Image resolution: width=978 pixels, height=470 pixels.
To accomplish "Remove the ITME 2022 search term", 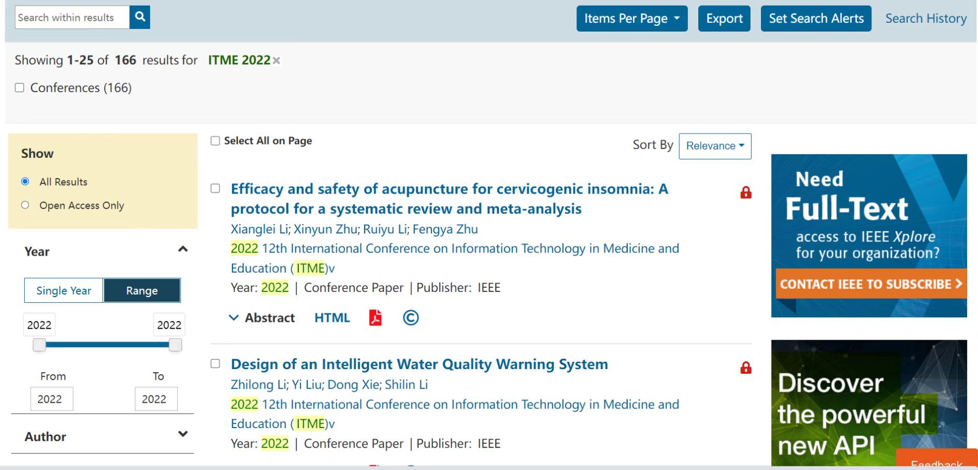I will point(277,61).
